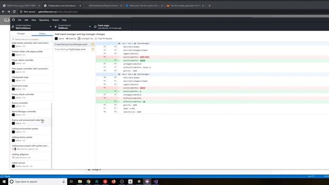Click the second diff hunk header @@ -90,9

pos(134,74)
